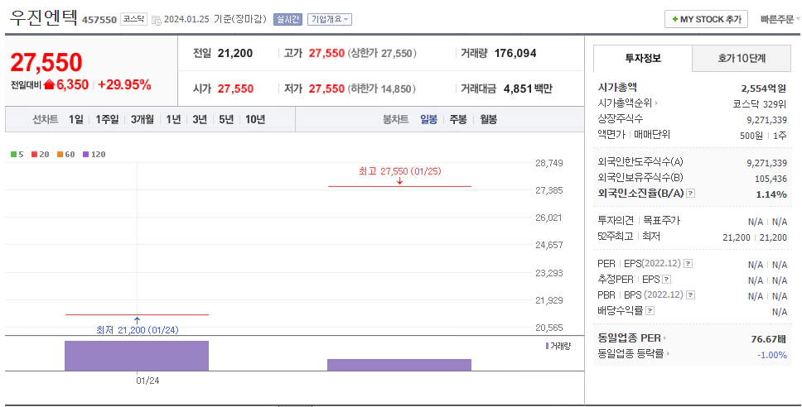Click help icon next to 외국인소진율(B/A)
Image resolution: width=802 pixels, height=407 pixels.
pos(690,194)
